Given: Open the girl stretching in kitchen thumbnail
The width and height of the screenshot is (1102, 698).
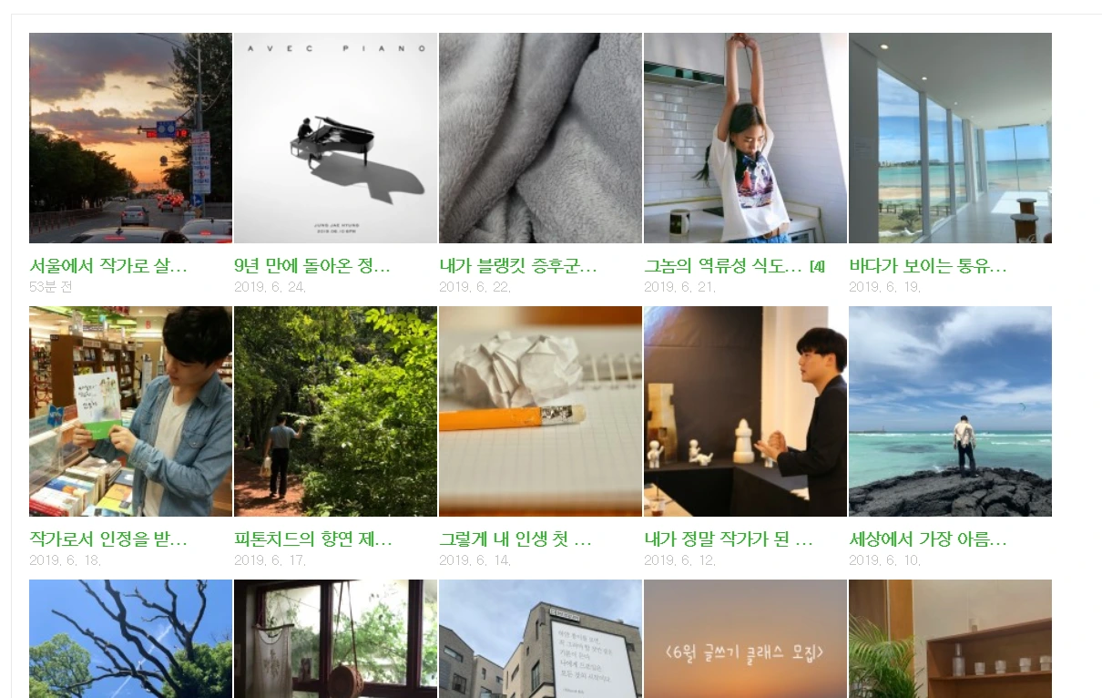Looking at the screenshot, I should click(745, 138).
